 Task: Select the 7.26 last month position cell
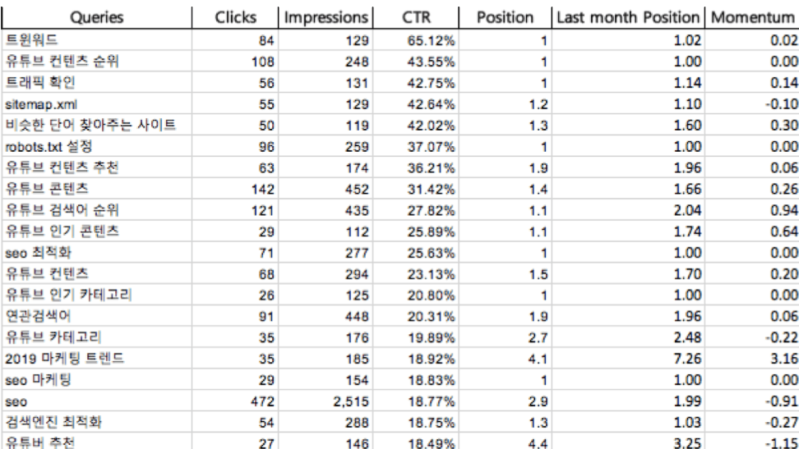pos(628,359)
